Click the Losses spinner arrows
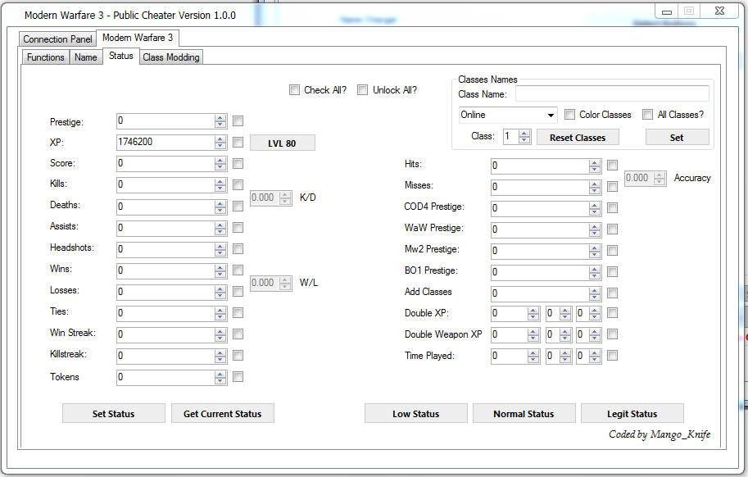This screenshot has height=477, width=748. tap(220, 292)
